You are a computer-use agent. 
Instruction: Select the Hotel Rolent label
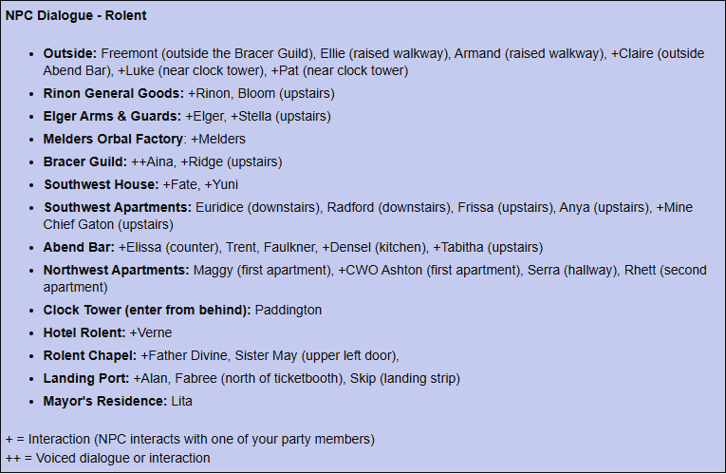84,332
